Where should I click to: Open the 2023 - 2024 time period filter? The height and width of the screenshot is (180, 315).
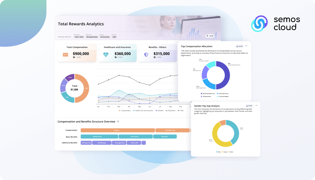coord(79,37)
